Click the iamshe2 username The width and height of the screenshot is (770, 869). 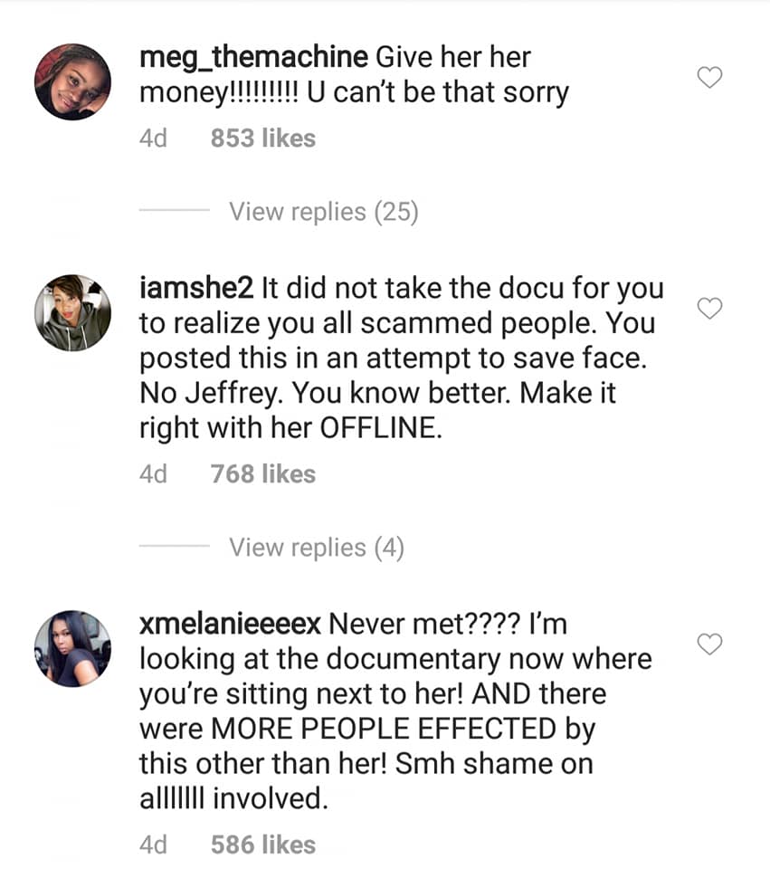click(195, 290)
